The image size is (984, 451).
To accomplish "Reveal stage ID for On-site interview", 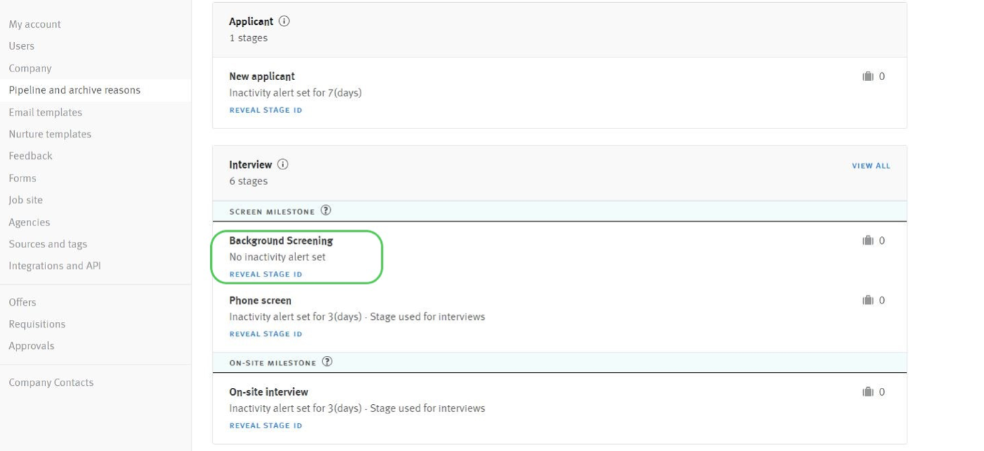I will [x=266, y=425].
